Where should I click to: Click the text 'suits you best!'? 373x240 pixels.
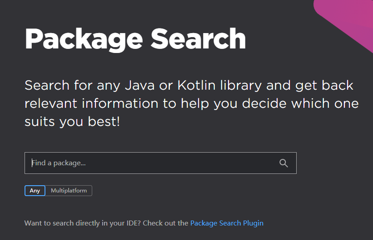(72, 121)
